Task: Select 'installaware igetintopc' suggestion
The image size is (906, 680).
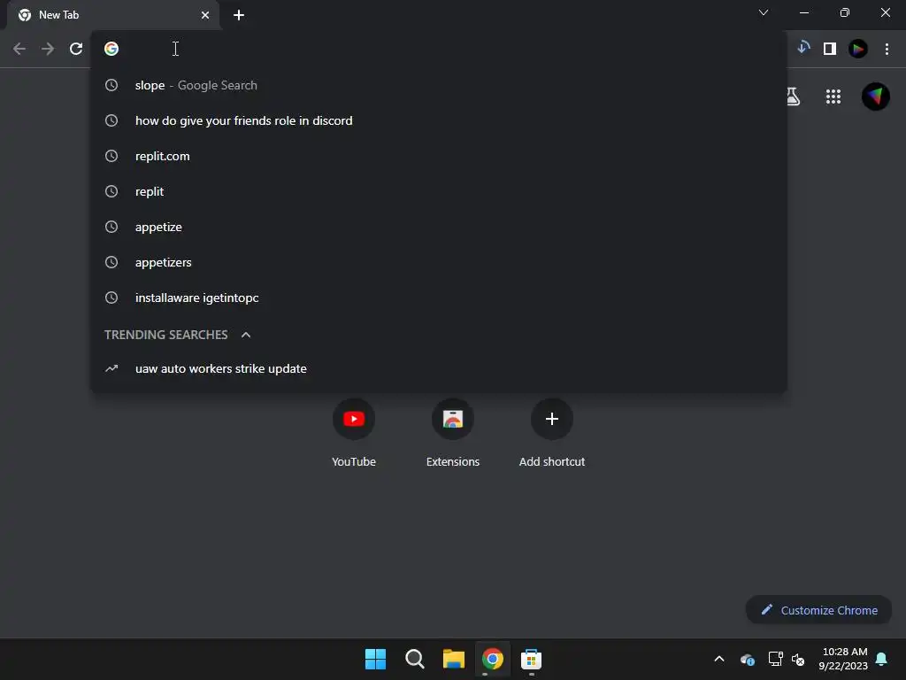Action: 439,297
